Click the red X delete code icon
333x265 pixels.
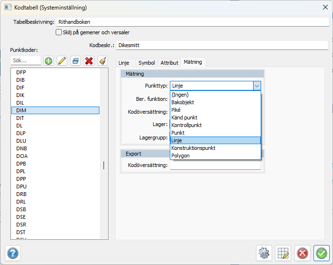coord(88,61)
